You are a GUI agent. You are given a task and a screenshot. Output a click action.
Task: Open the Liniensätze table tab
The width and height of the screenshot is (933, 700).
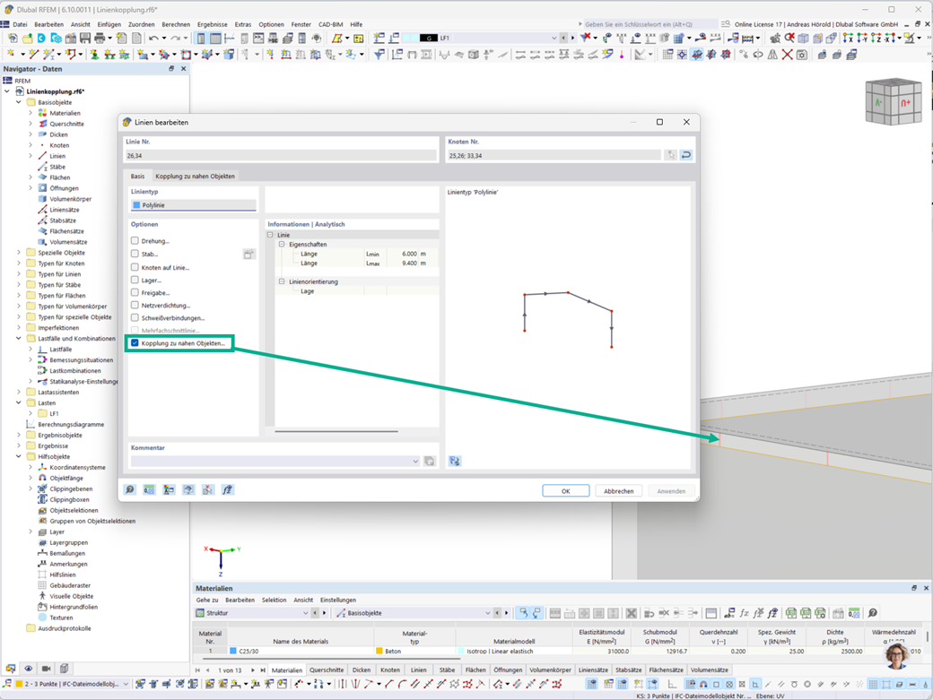pyautogui.click(x=593, y=670)
